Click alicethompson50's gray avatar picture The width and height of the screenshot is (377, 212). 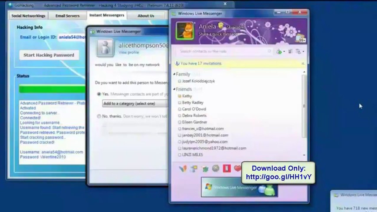pos(105,48)
